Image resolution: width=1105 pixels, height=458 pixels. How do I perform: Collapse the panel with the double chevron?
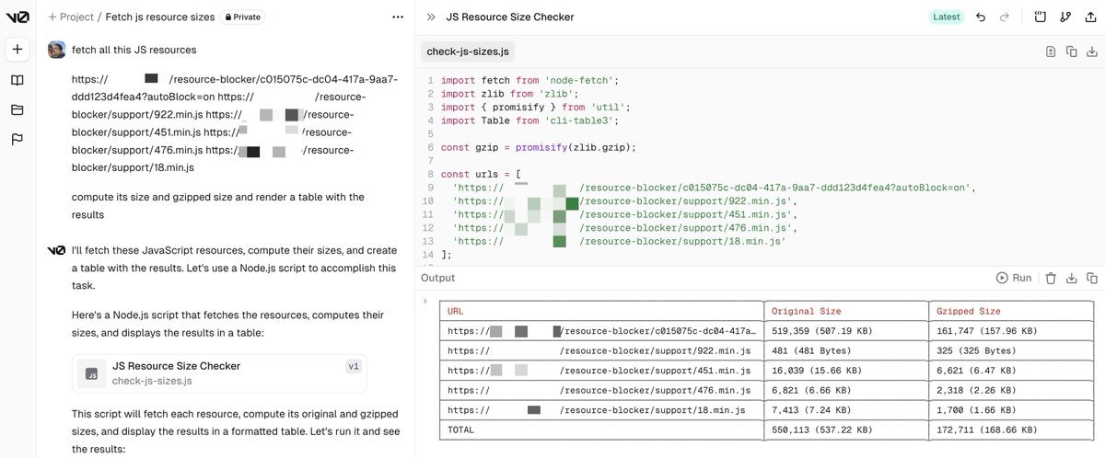[x=431, y=17]
